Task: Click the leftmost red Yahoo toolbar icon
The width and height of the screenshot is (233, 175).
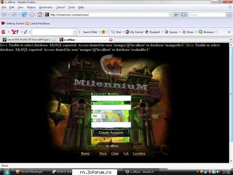Action: 3,32
